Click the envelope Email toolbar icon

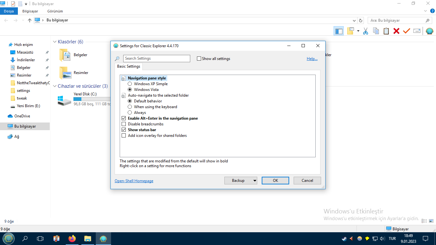click(x=417, y=31)
